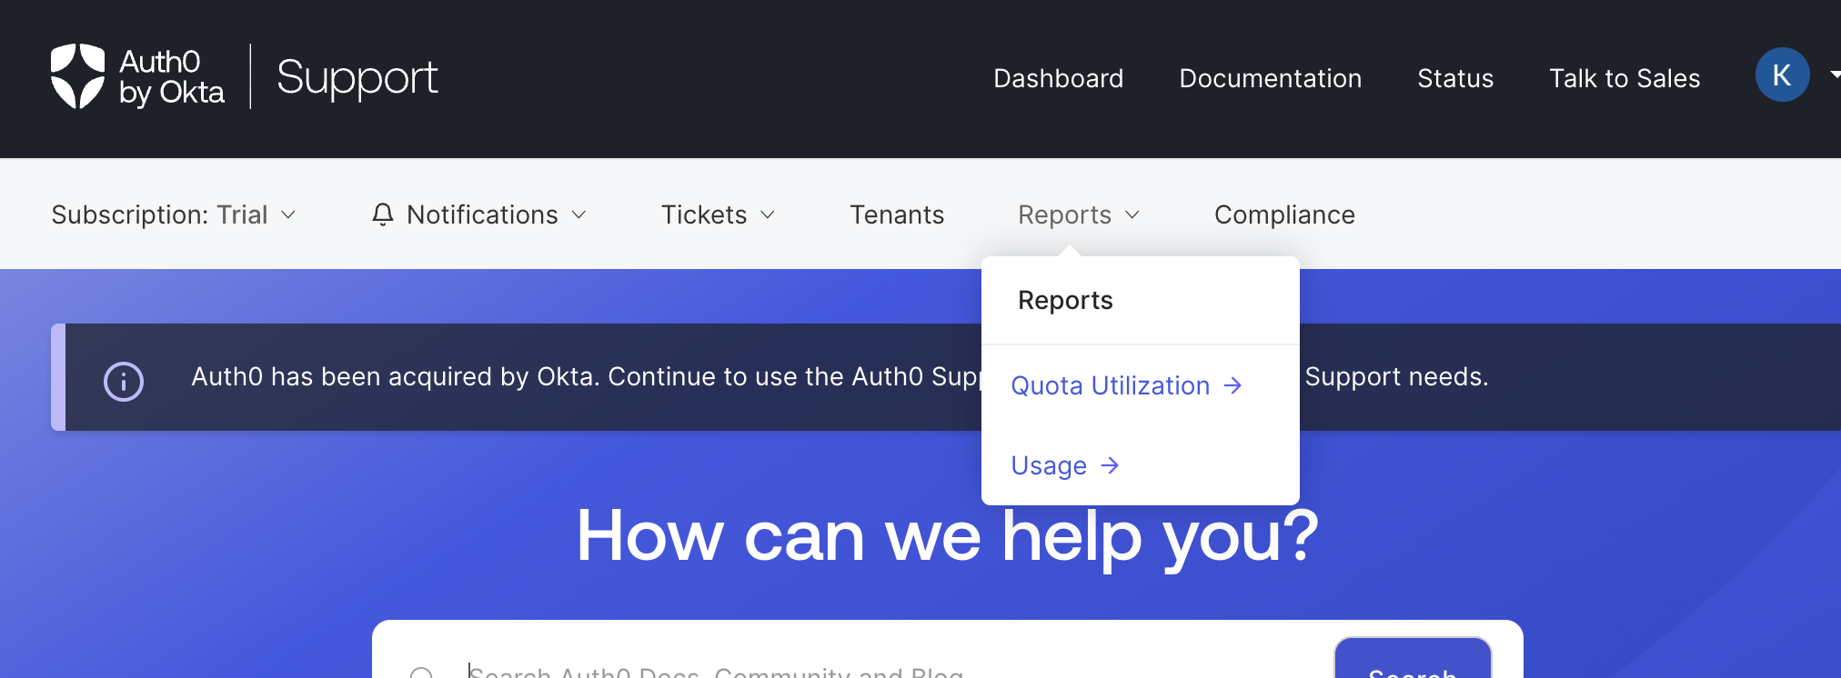Go to the Tenants tab
The width and height of the screenshot is (1841, 678).
click(897, 214)
